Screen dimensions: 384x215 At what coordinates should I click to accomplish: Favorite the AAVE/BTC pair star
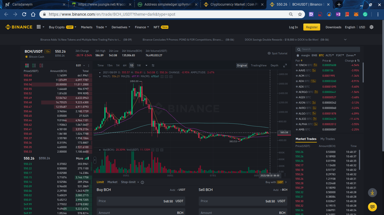[297, 71]
